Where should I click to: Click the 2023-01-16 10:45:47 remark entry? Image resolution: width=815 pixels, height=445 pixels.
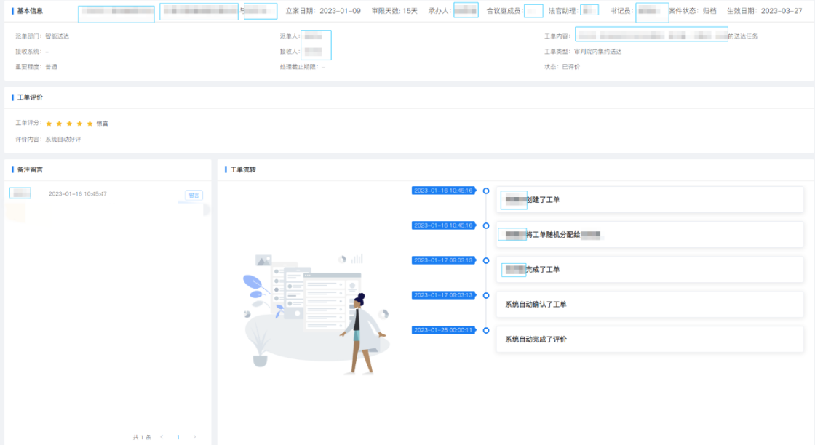(x=77, y=194)
